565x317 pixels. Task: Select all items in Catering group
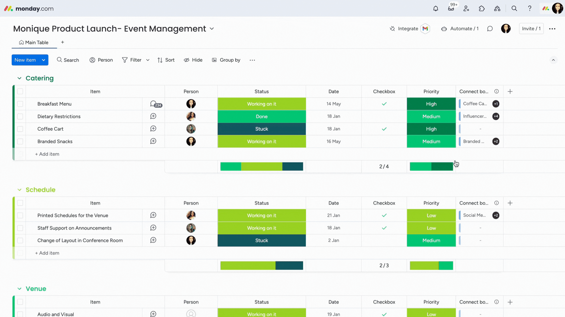[x=20, y=91]
